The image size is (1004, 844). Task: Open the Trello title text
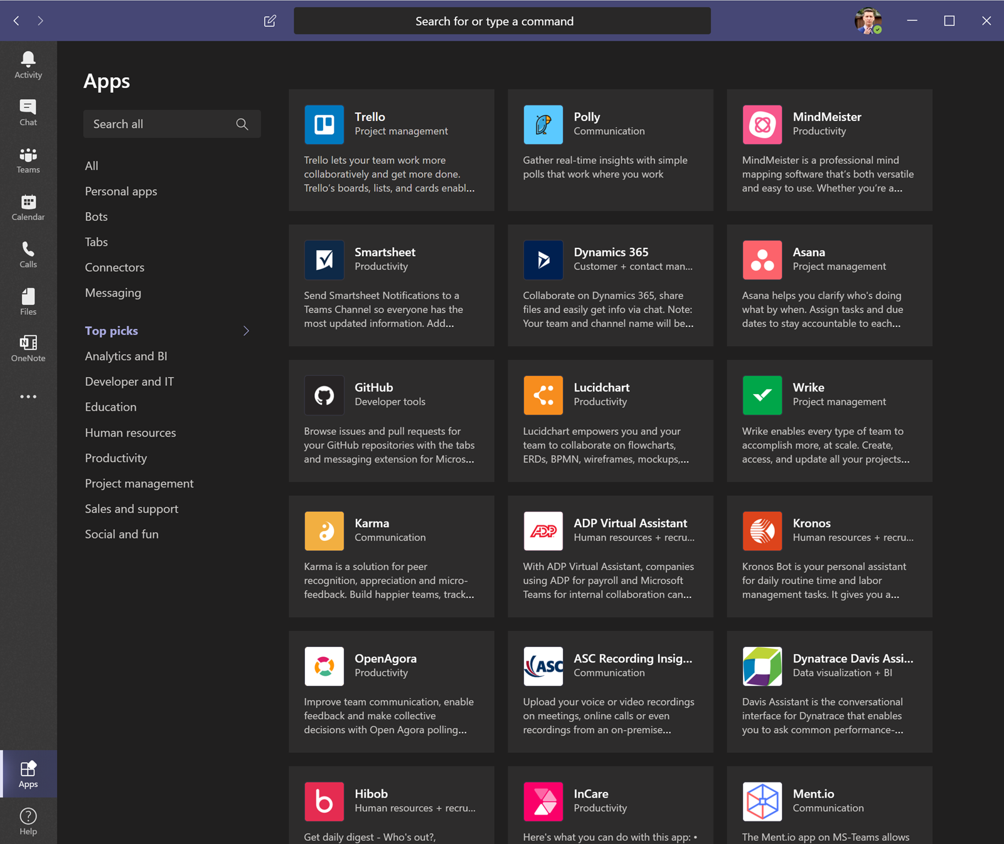point(370,117)
